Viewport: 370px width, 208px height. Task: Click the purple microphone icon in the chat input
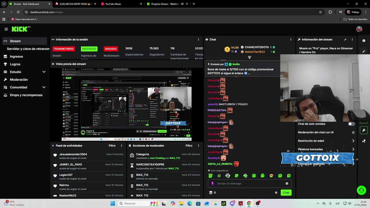click(212, 183)
